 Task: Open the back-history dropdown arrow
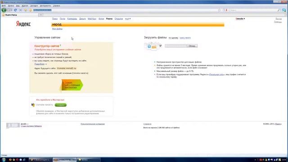coord(11,10)
